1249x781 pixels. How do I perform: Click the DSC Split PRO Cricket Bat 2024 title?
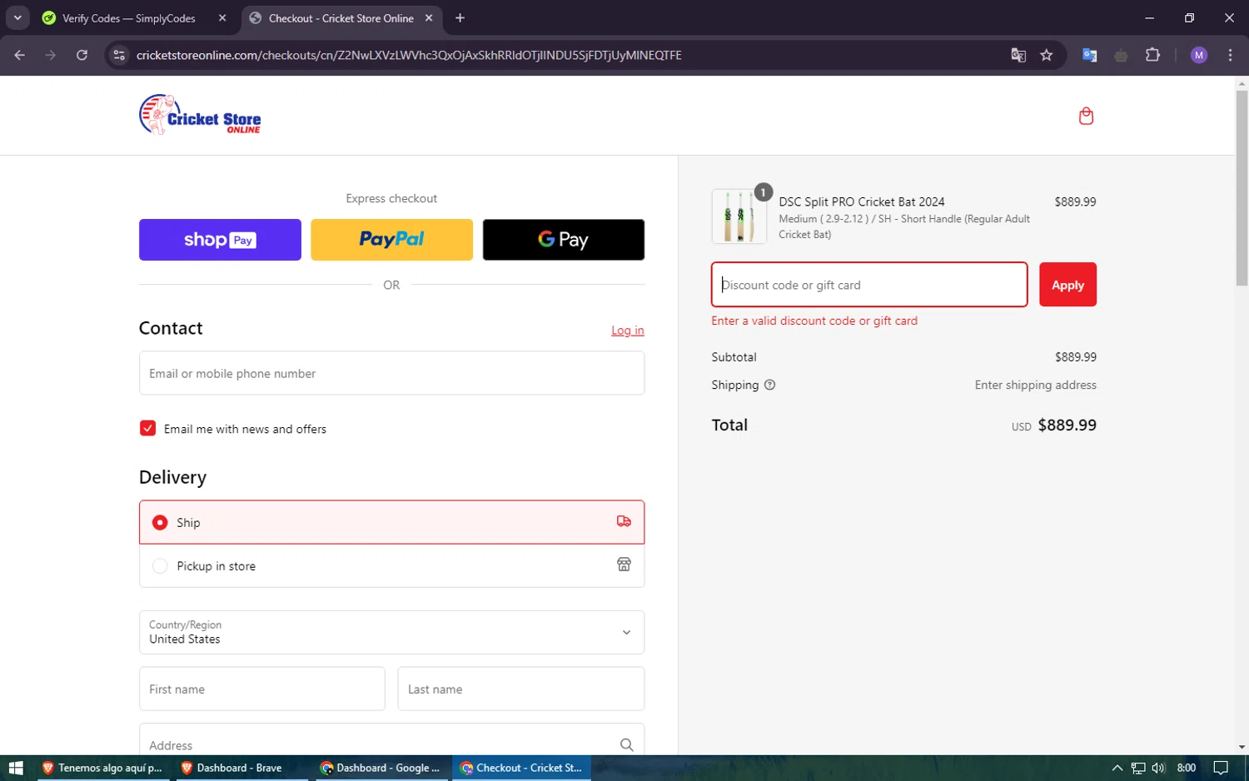862,201
